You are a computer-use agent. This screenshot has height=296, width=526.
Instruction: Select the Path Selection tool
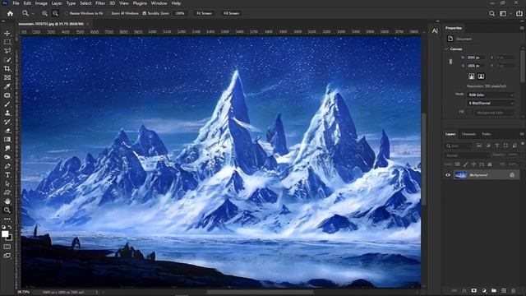7,184
